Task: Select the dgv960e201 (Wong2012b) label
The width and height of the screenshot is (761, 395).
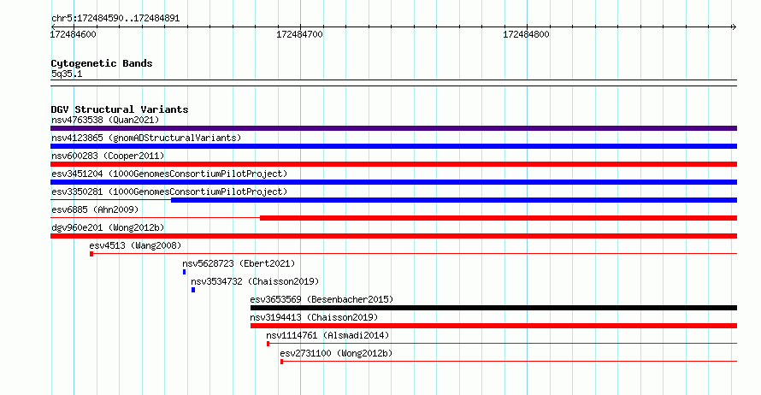Action: pos(108,227)
